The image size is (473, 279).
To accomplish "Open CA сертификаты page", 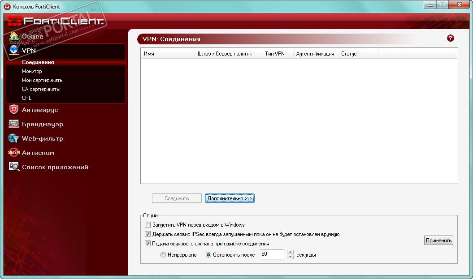I will (x=41, y=89).
